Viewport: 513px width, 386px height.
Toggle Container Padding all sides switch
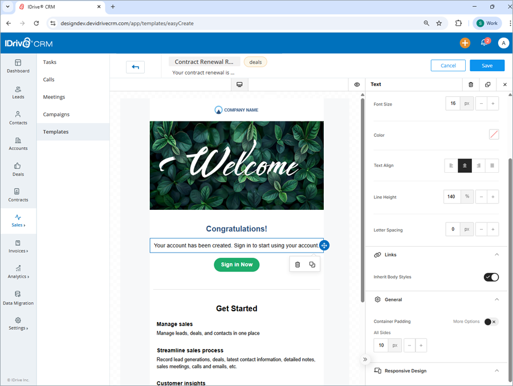[x=489, y=322]
